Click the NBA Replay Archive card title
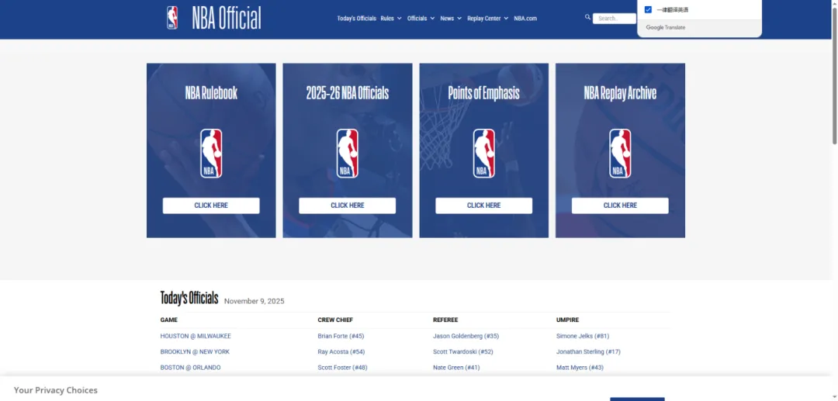838x401 pixels. point(620,93)
